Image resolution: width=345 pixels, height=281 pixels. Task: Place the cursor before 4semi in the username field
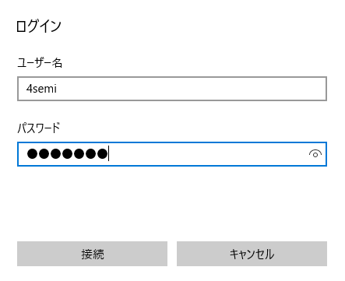coord(26,89)
